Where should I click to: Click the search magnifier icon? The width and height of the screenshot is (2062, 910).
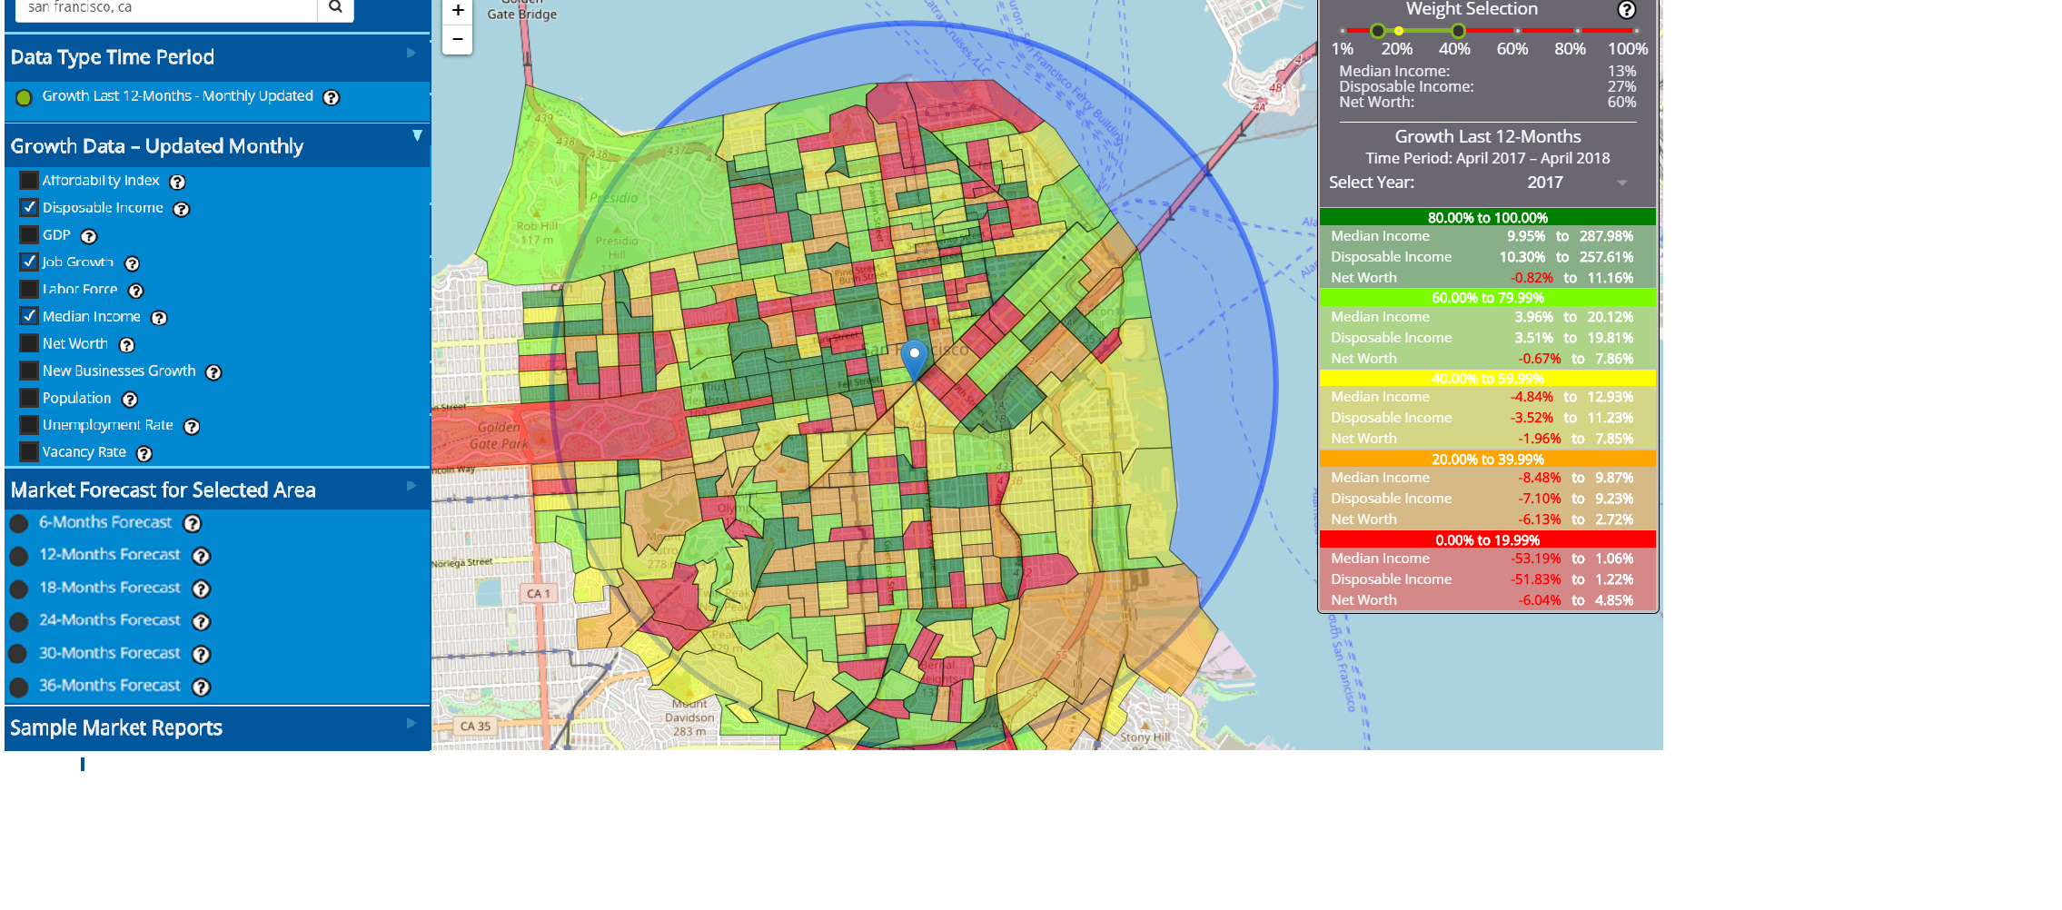click(x=335, y=7)
